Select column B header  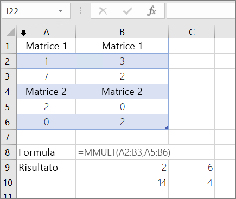[x=122, y=32]
